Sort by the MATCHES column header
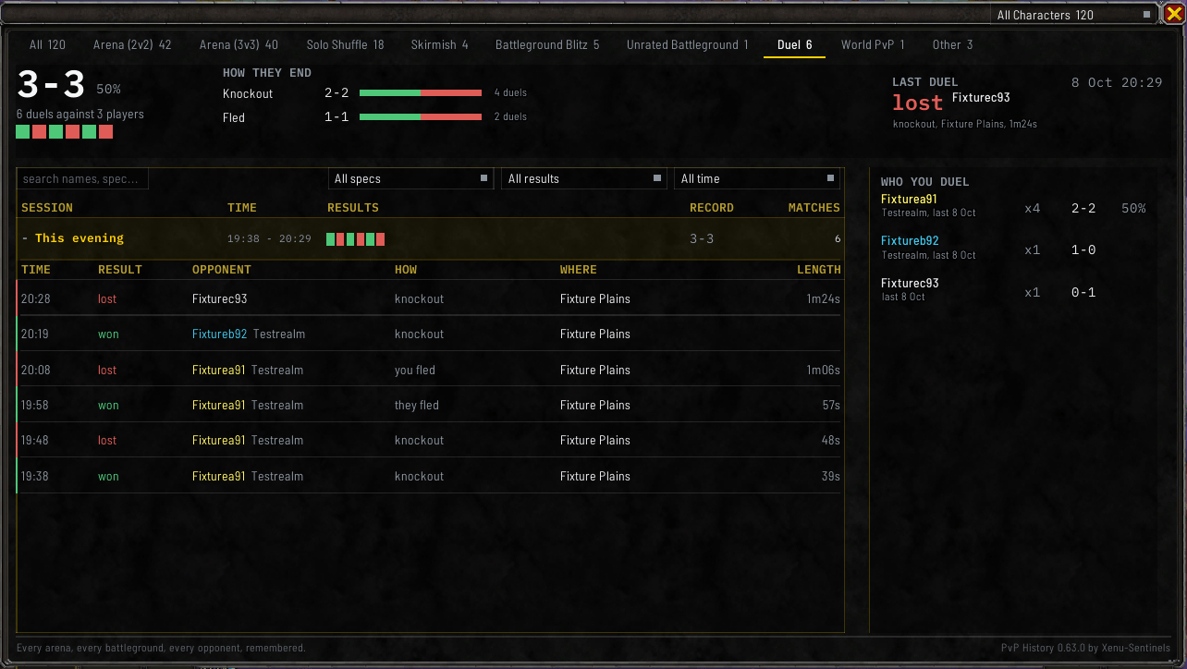Image resolution: width=1187 pixels, height=669 pixels. tap(814, 208)
